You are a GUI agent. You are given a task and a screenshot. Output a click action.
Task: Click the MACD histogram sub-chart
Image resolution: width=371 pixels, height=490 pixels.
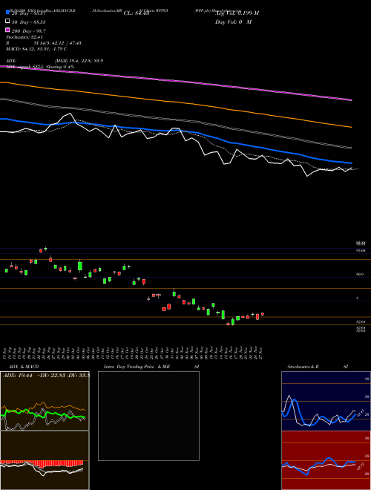coord(45,460)
